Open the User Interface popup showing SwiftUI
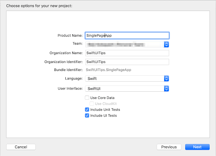 pyautogui.click(x=127, y=89)
